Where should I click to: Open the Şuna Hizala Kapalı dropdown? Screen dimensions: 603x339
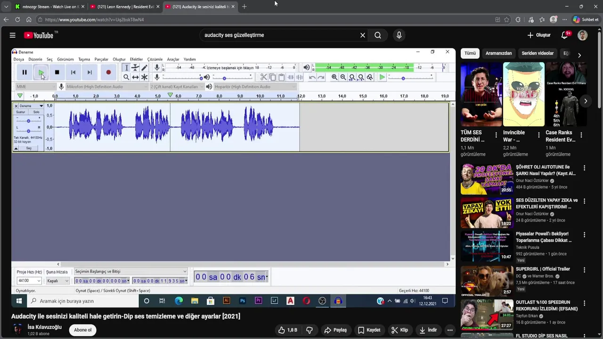tap(57, 281)
